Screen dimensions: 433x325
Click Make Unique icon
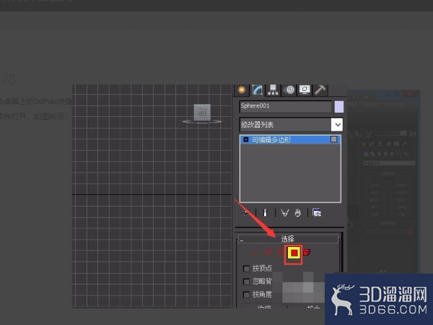(x=285, y=213)
